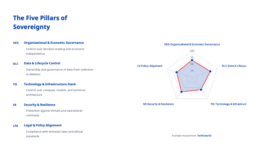Click the DLC data point on radar chart
Viewport: 279px width, 157px height.
point(210,71)
